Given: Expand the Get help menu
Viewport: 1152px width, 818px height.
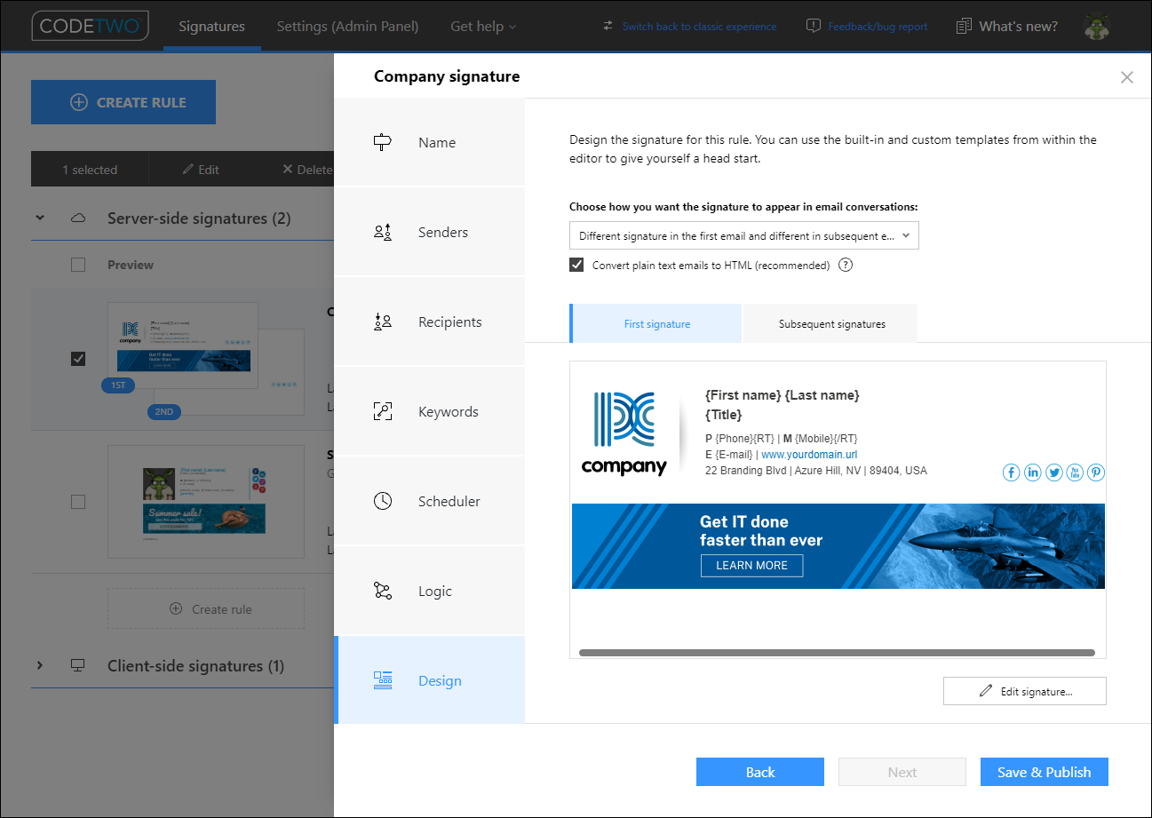Looking at the screenshot, I should (483, 26).
